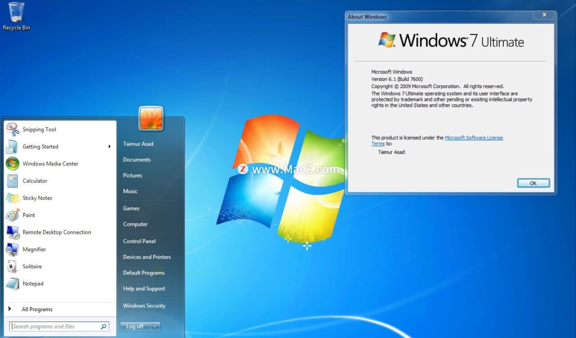Focus the Search programs and files box

point(55,326)
